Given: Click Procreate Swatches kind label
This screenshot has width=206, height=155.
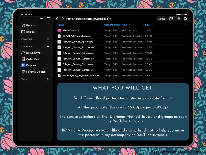Looking at the screenshot, I should (132, 76).
